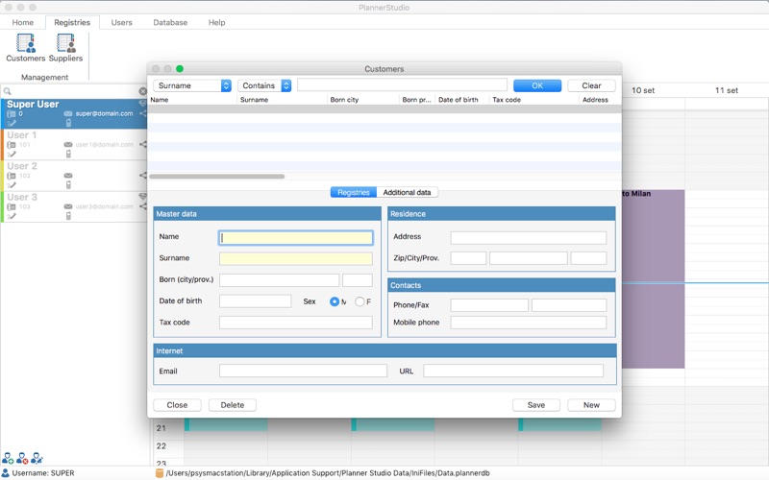Click the Save customer button
The width and height of the screenshot is (769, 480).
[x=536, y=405]
